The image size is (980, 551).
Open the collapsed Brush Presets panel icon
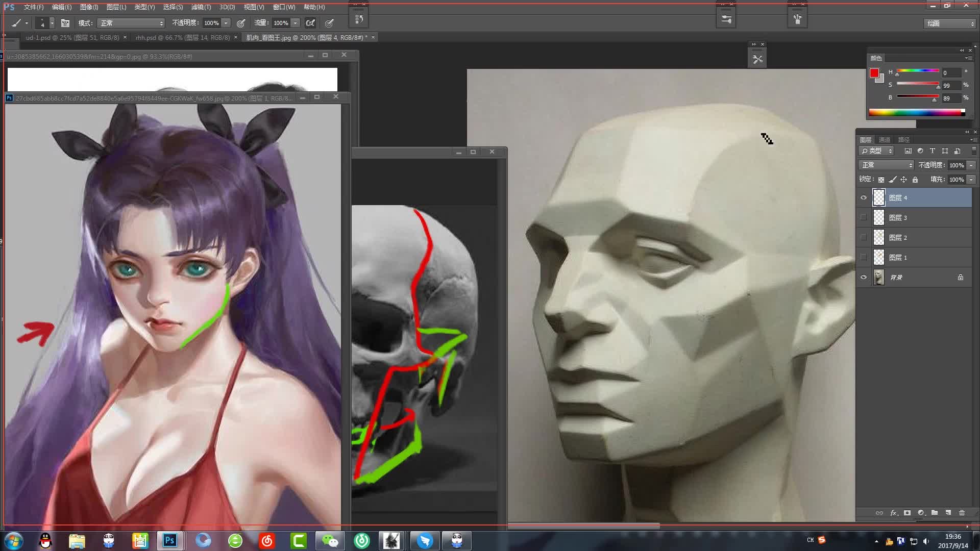(x=726, y=19)
